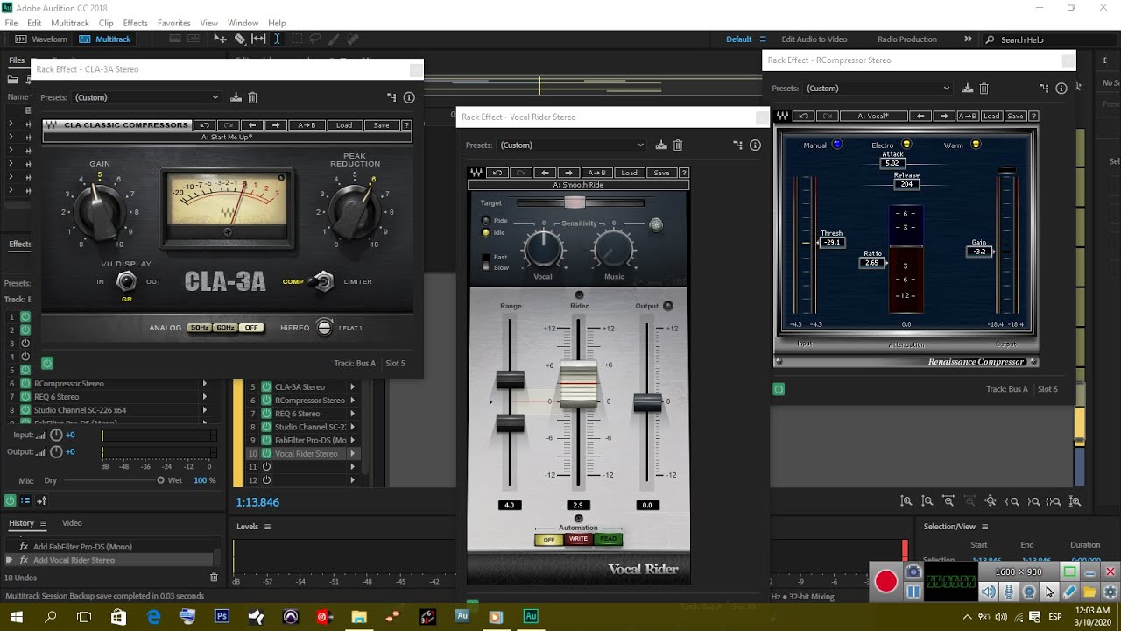
Task: Click the screen recorder red record button
Action: 886,581
